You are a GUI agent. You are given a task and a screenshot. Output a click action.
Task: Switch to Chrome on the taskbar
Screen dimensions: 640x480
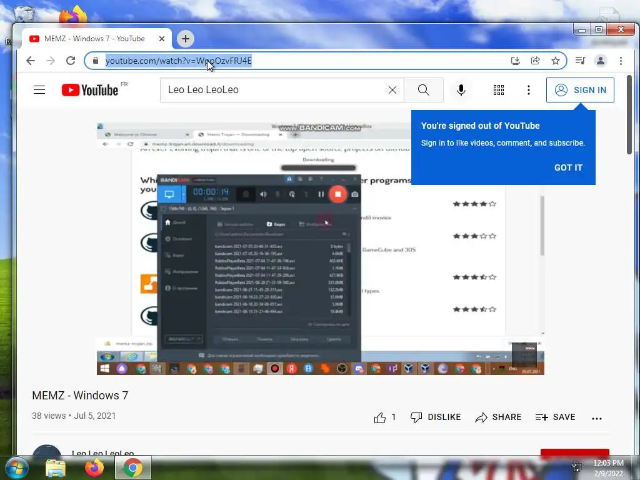pyautogui.click(x=133, y=467)
